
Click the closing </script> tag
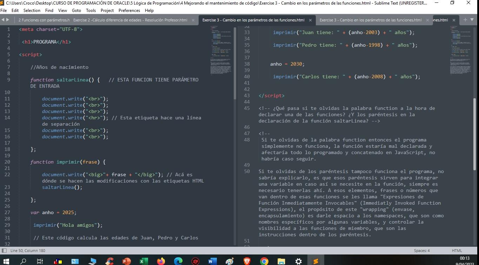[272, 95]
